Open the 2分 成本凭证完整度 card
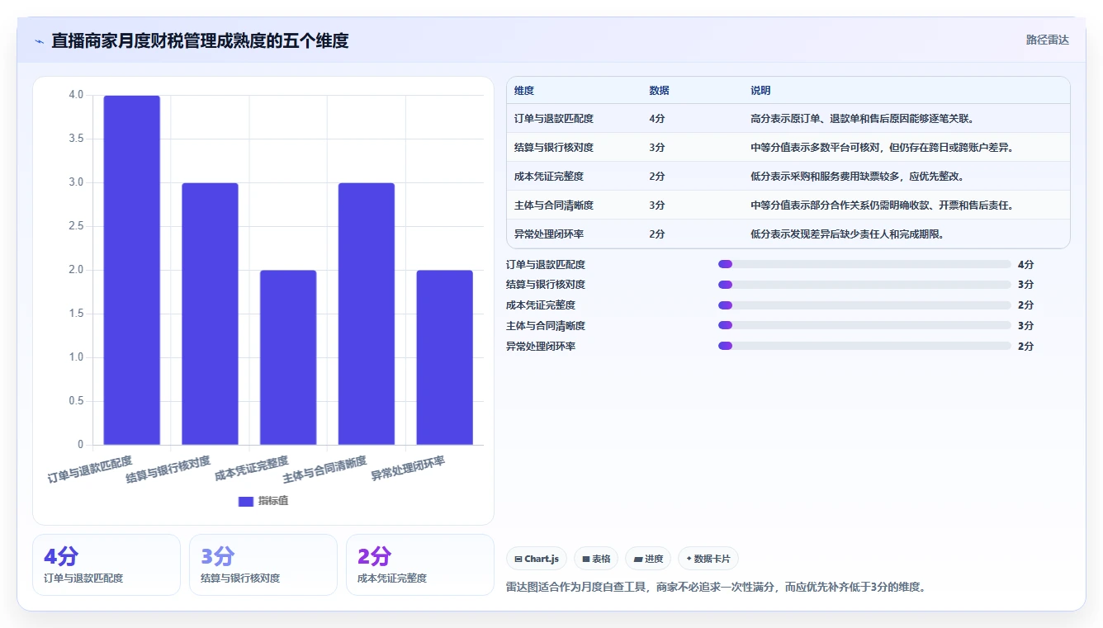This screenshot has height=628, width=1103. tap(420, 564)
